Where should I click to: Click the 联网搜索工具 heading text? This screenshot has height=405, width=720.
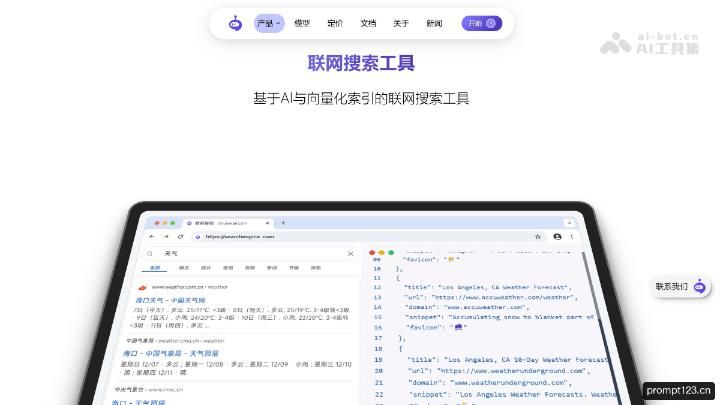pyautogui.click(x=361, y=63)
